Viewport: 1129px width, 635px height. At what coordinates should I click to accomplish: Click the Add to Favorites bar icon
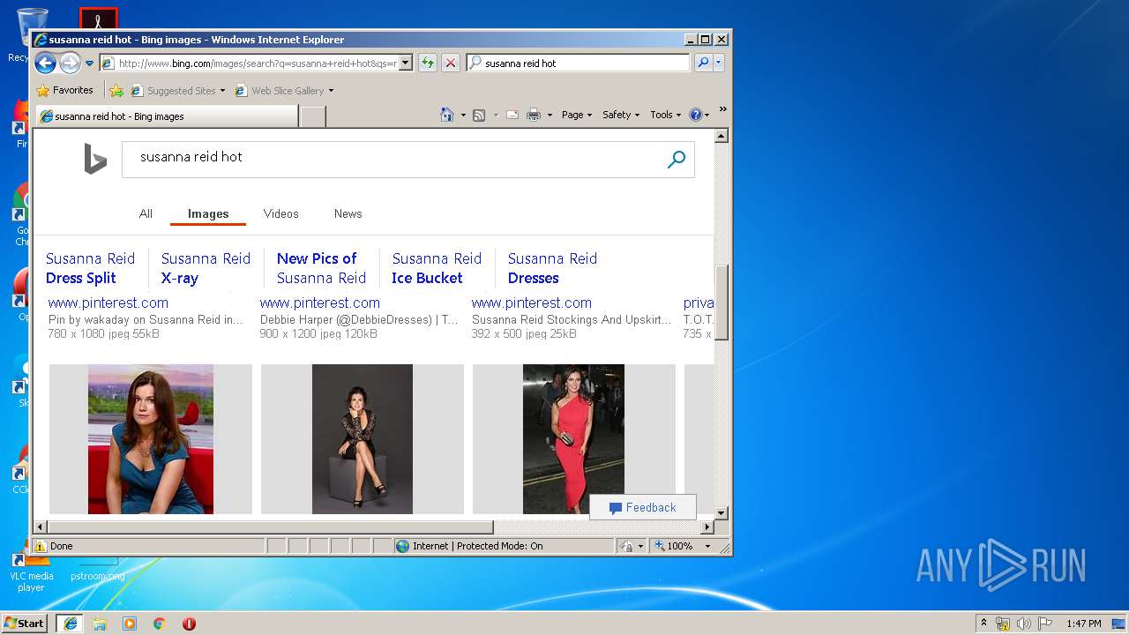pos(116,90)
